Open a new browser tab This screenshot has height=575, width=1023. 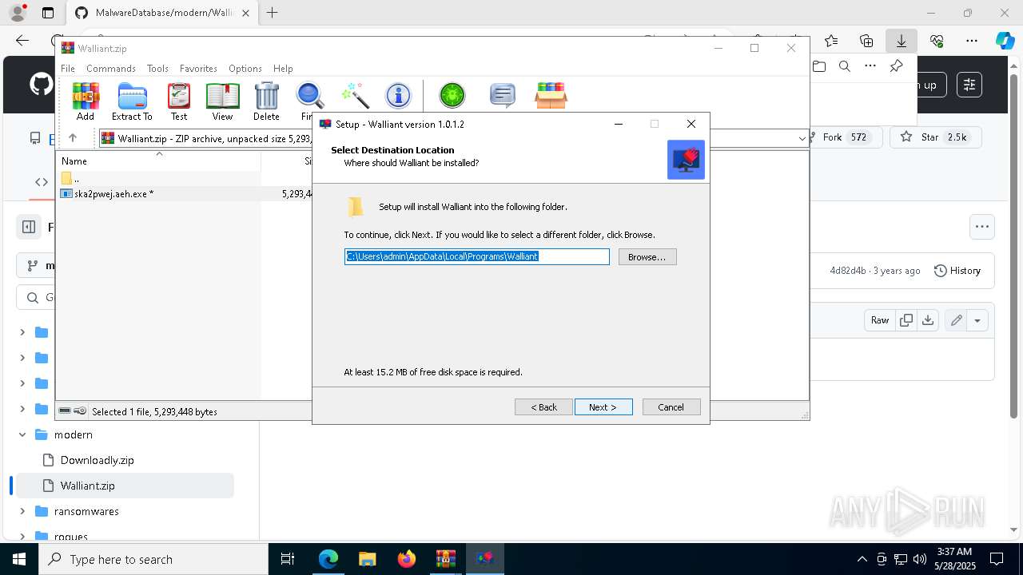[273, 13]
